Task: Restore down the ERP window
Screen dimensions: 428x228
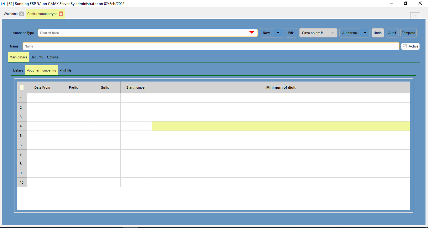Action: [x=406, y=3]
